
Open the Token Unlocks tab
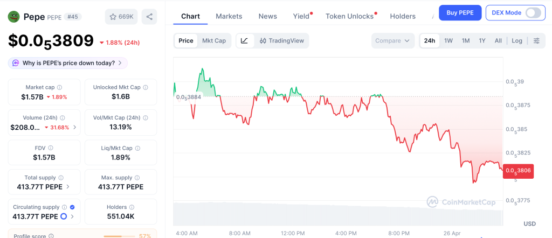coord(349,16)
